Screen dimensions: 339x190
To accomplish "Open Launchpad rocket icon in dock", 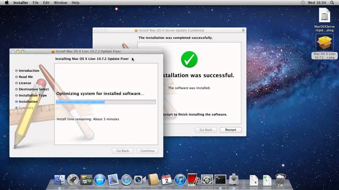I will pyautogui.click(x=73, y=180).
